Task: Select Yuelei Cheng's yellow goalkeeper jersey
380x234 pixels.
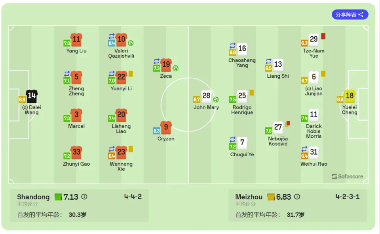Action: [350, 96]
